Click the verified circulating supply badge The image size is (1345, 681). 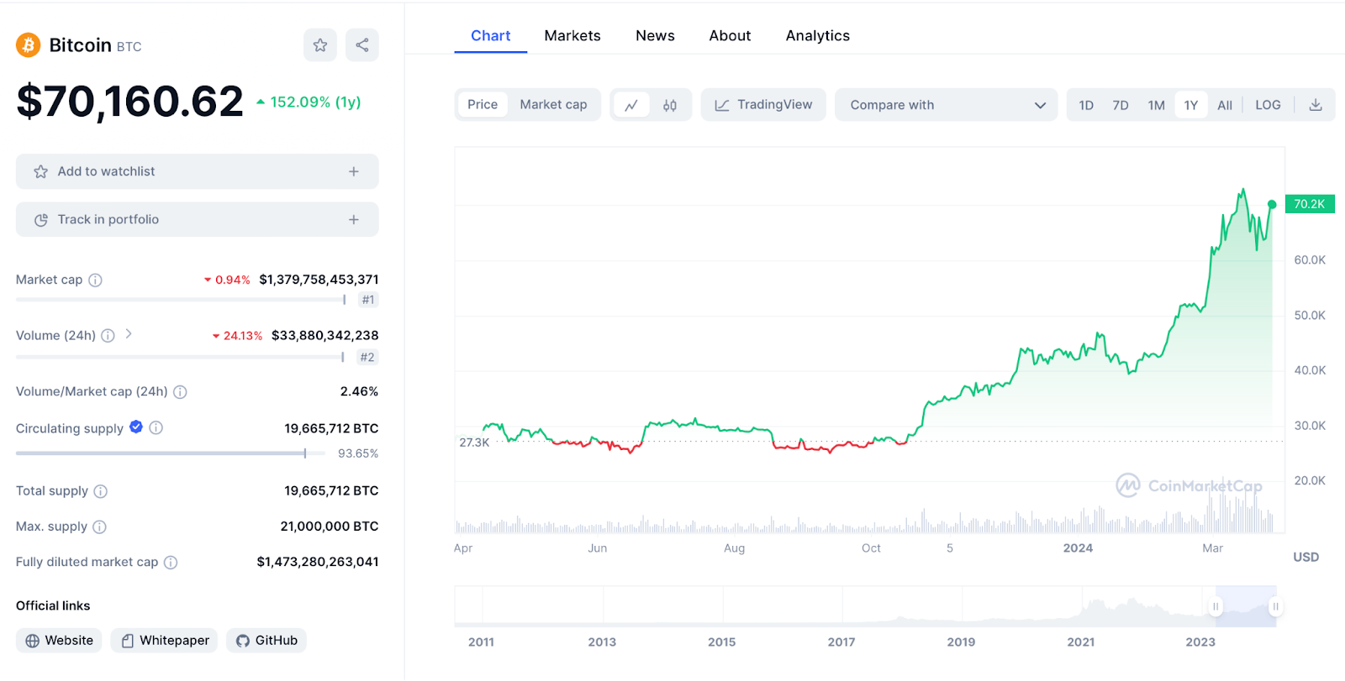tap(136, 427)
